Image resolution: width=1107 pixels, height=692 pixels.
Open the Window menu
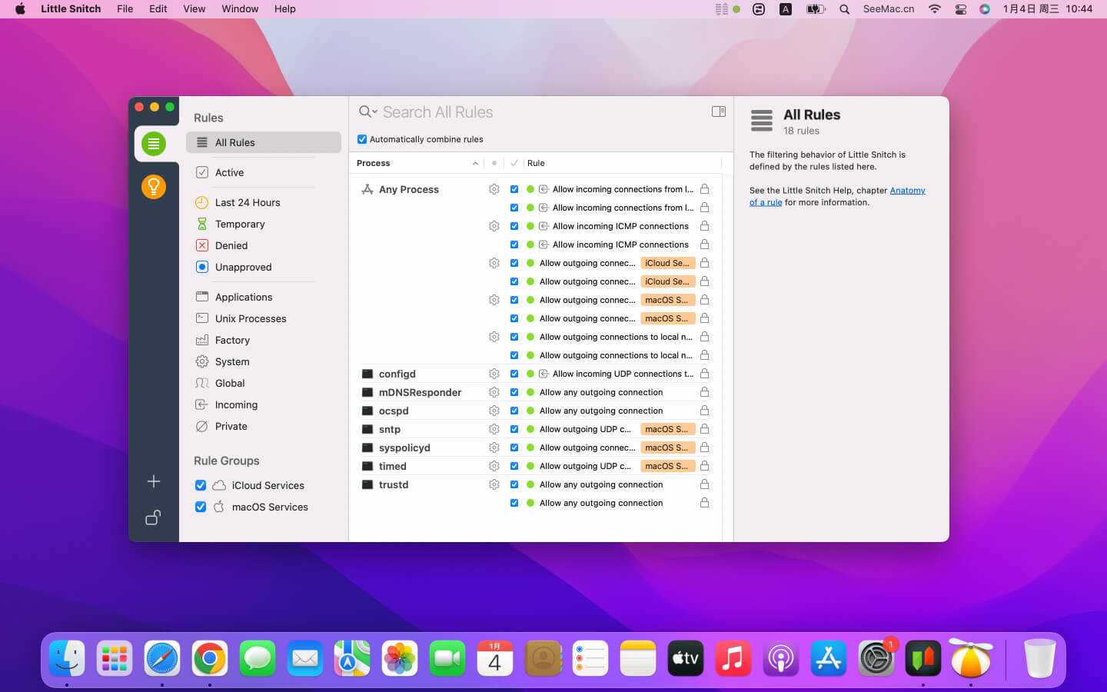click(240, 9)
